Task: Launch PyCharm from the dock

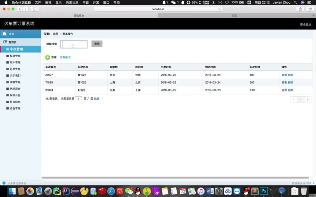Action: coord(57,191)
